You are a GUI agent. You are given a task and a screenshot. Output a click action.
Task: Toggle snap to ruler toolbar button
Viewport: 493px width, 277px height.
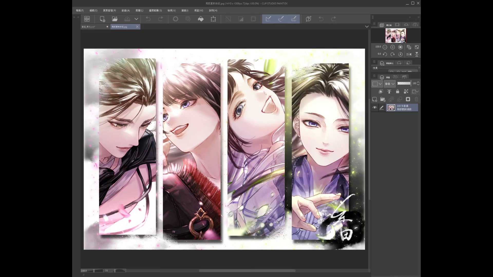[268, 19]
